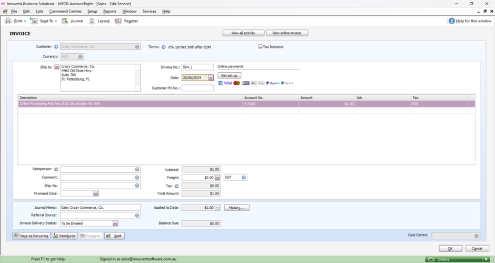The width and height of the screenshot is (495, 263).
Task: Click the Mastercard payment logo
Action: [236, 83]
